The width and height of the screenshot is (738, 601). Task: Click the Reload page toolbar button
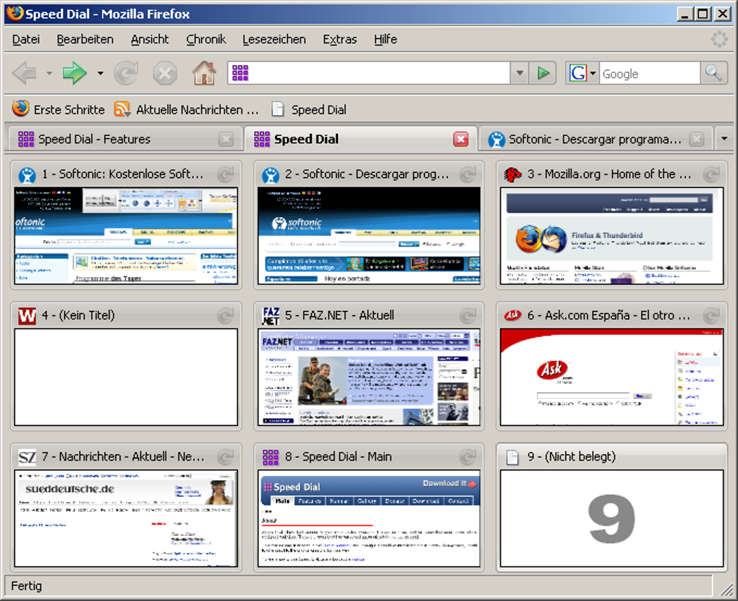(127, 74)
